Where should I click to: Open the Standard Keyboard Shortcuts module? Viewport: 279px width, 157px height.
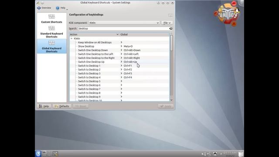pos(51,32)
